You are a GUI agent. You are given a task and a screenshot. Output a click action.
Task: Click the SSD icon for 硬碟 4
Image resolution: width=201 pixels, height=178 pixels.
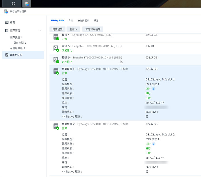56,37
